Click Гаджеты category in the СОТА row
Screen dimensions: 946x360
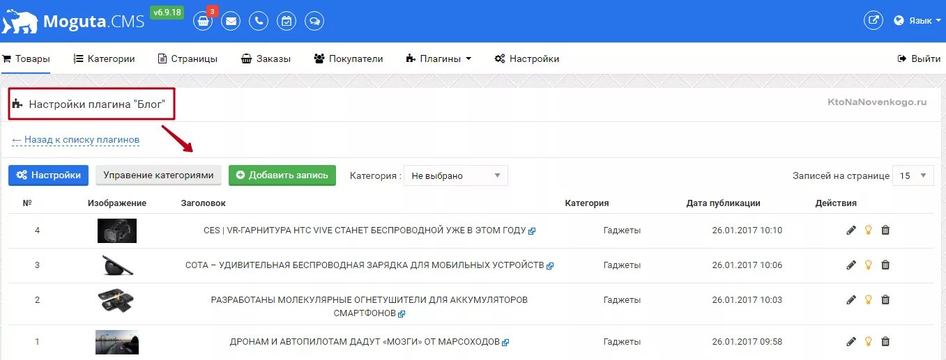[622, 265]
